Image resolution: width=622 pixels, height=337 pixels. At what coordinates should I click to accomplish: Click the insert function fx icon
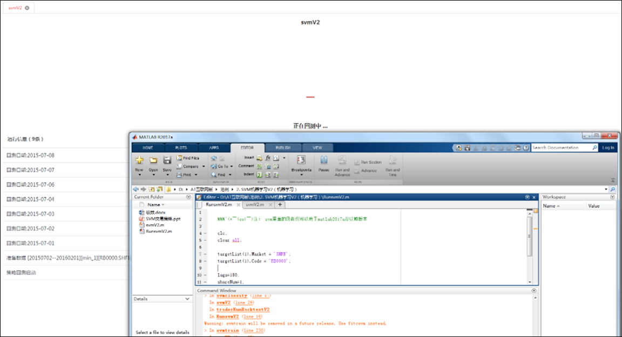click(x=267, y=157)
